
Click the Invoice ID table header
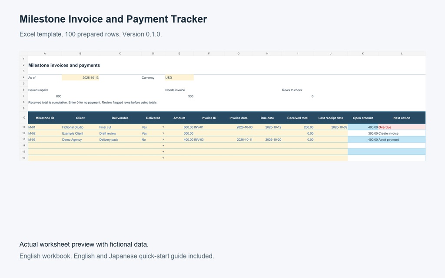[209, 118]
